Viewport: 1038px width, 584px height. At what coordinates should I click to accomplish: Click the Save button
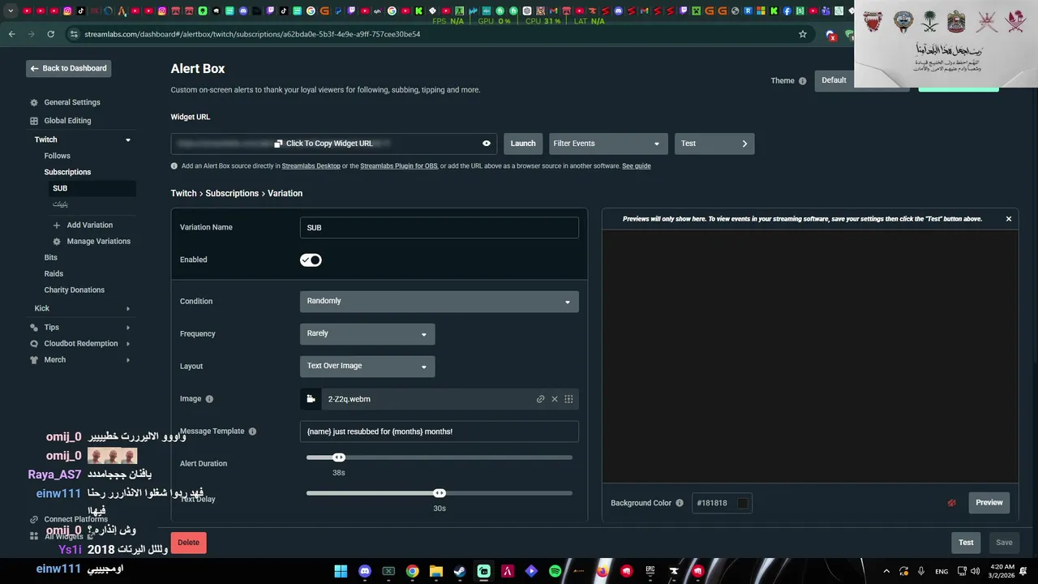pos(1004,543)
